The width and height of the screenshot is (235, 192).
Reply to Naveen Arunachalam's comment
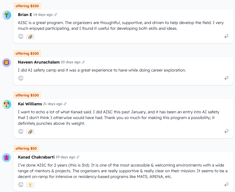[x=226, y=78]
